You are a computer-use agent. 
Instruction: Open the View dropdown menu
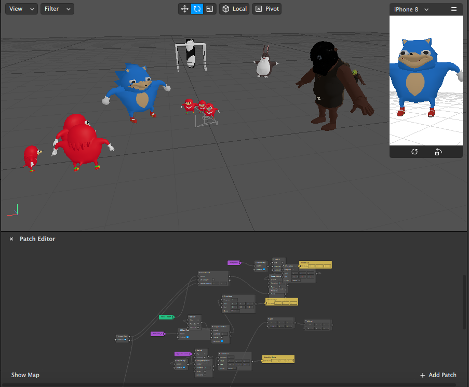click(x=21, y=9)
